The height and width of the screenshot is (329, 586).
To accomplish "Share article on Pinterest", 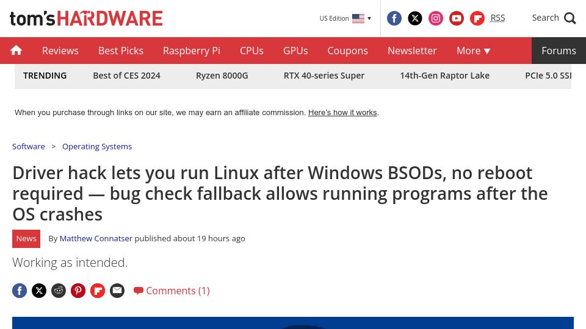I will [x=78, y=291].
